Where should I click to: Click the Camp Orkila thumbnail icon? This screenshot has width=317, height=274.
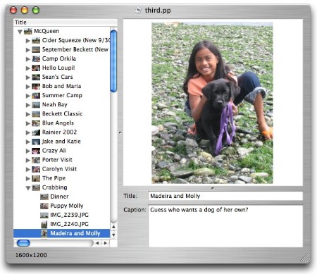tap(36, 59)
